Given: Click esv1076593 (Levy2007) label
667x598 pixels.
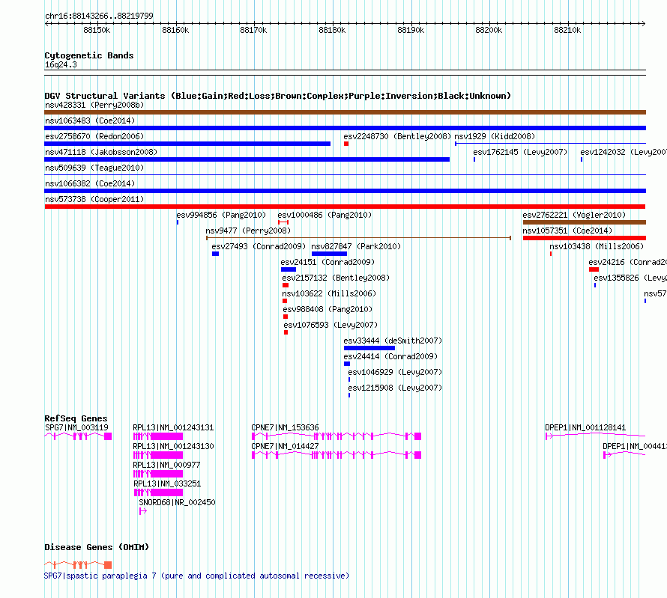Looking at the screenshot, I should click(331, 325).
